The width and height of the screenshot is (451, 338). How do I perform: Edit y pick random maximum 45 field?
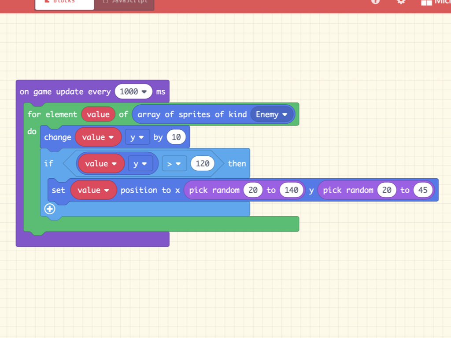[x=423, y=190]
